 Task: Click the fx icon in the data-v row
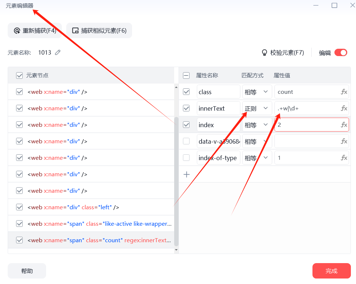(344, 141)
